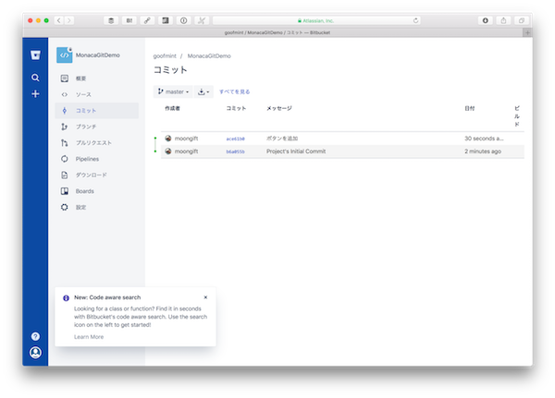555x398 pixels.
Task: Click the Safari back button
Action: click(59, 20)
